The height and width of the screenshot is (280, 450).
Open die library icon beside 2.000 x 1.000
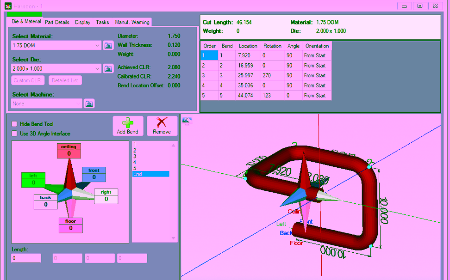click(108, 69)
